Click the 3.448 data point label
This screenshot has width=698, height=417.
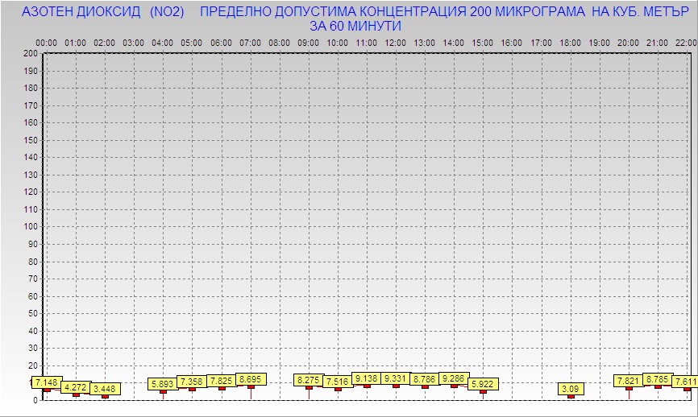[x=106, y=389]
